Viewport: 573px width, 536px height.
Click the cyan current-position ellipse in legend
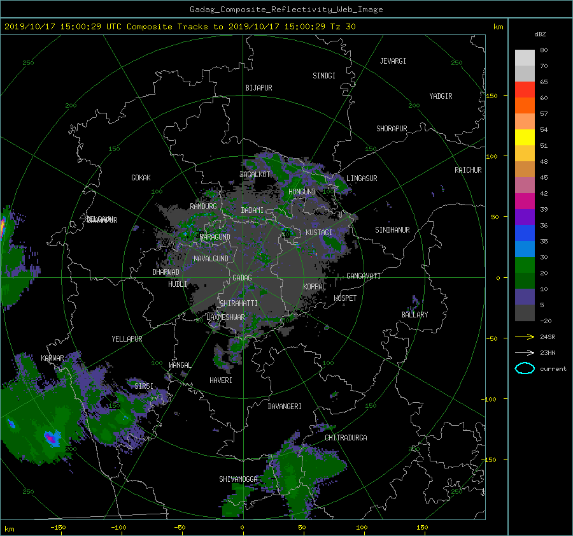point(525,368)
